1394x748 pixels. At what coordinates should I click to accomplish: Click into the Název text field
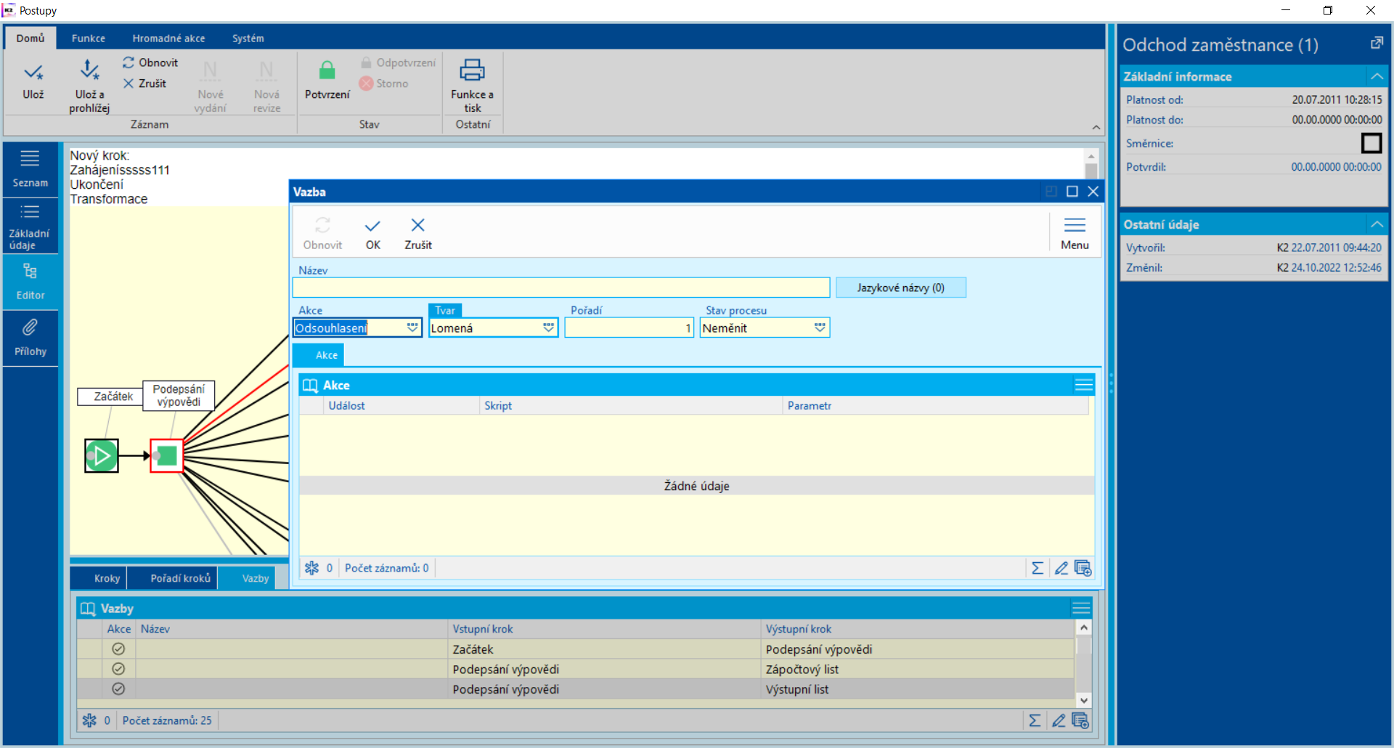click(x=561, y=288)
